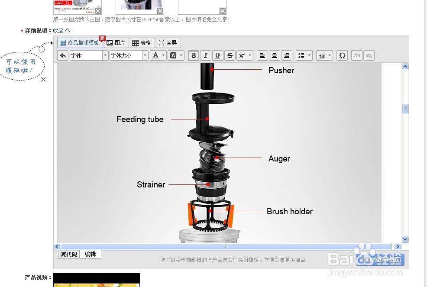The image size is (427, 287).
Task: Click the Pusher label in the image
Action: point(281,70)
